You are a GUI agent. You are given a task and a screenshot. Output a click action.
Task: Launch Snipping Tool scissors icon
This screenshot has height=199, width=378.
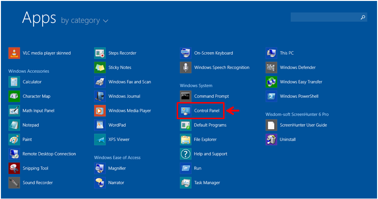tap(14, 168)
